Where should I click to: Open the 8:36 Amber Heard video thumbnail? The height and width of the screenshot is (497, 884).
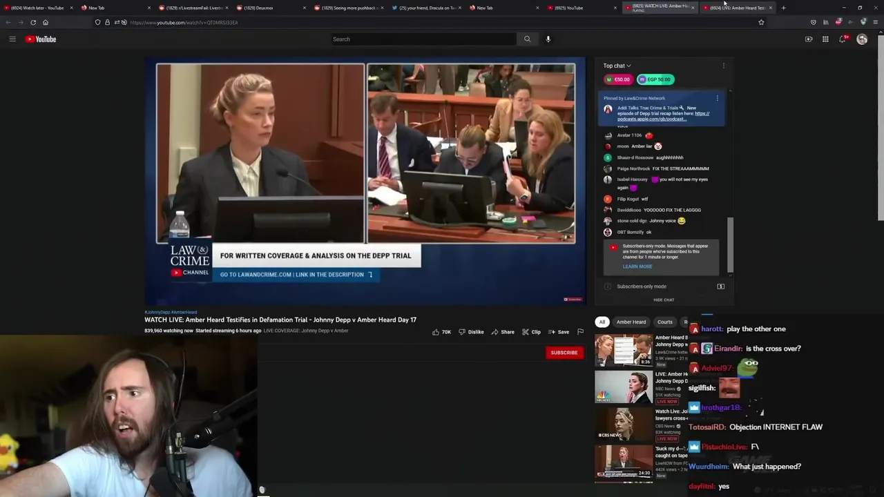624,350
